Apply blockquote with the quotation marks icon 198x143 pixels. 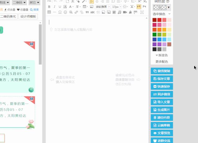[87, 12]
